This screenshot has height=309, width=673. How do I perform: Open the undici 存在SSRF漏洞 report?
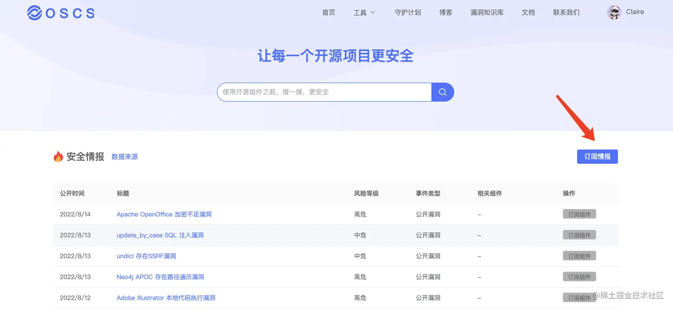tap(146, 256)
